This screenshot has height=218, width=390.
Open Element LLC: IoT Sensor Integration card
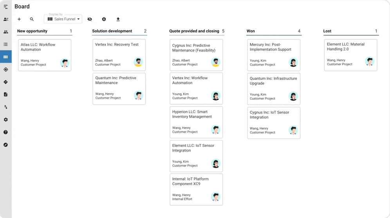tap(196, 156)
